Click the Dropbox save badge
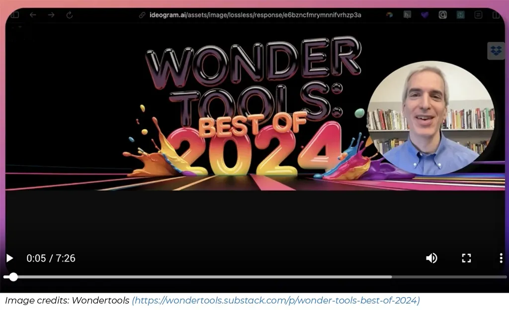509x310 pixels. coord(496,51)
